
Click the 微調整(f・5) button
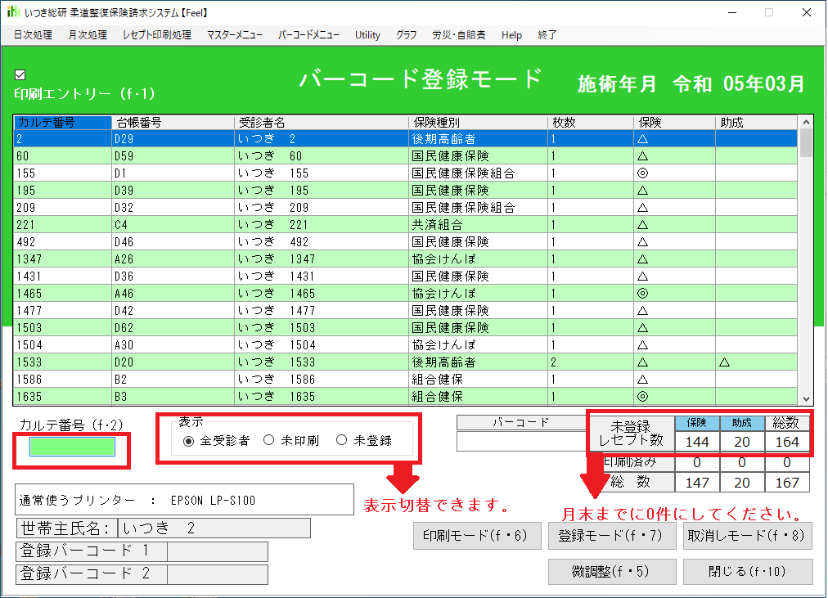[x=611, y=572]
